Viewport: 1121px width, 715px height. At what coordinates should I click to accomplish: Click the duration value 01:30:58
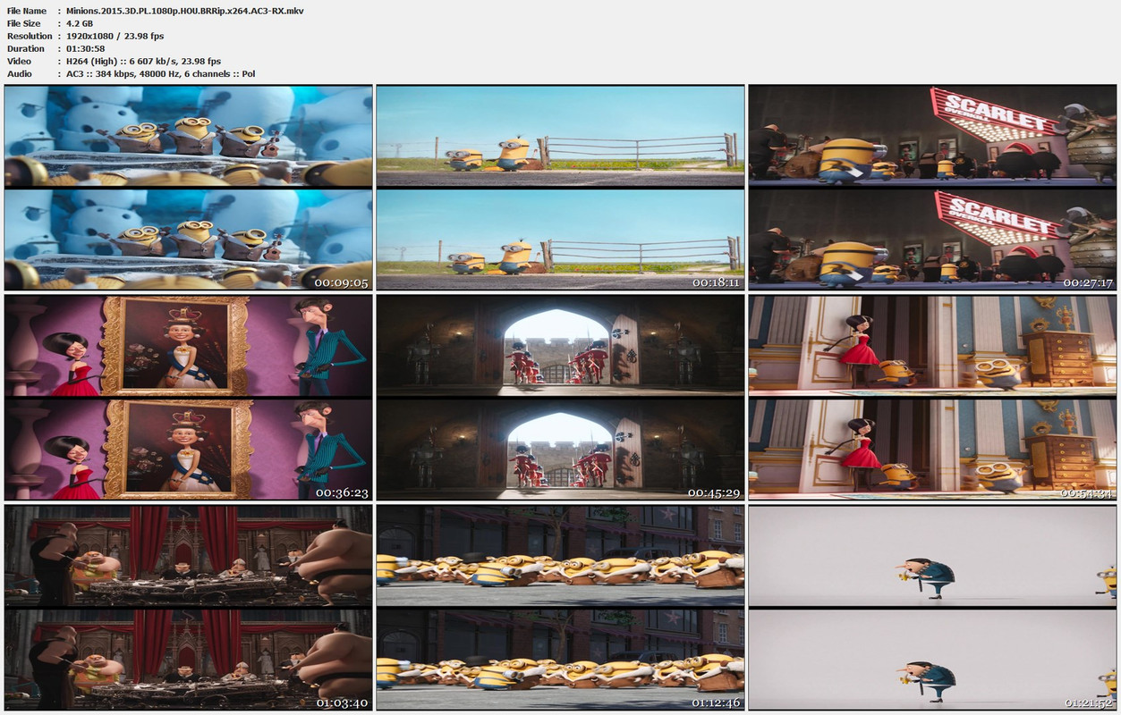pyautogui.click(x=85, y=48)
